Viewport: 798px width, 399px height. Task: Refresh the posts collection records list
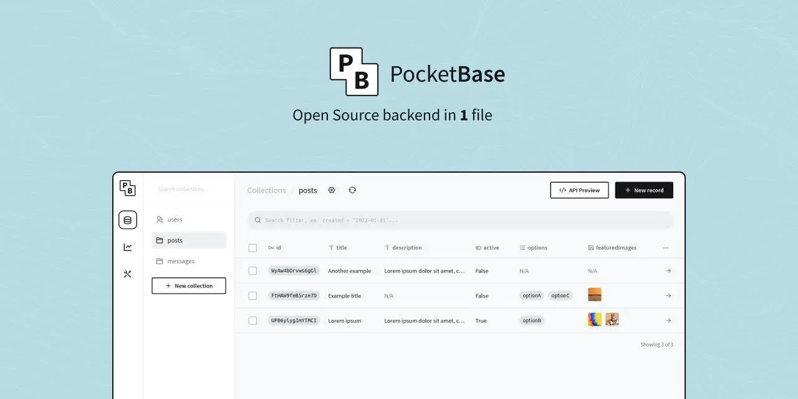[x=352, y=190]
